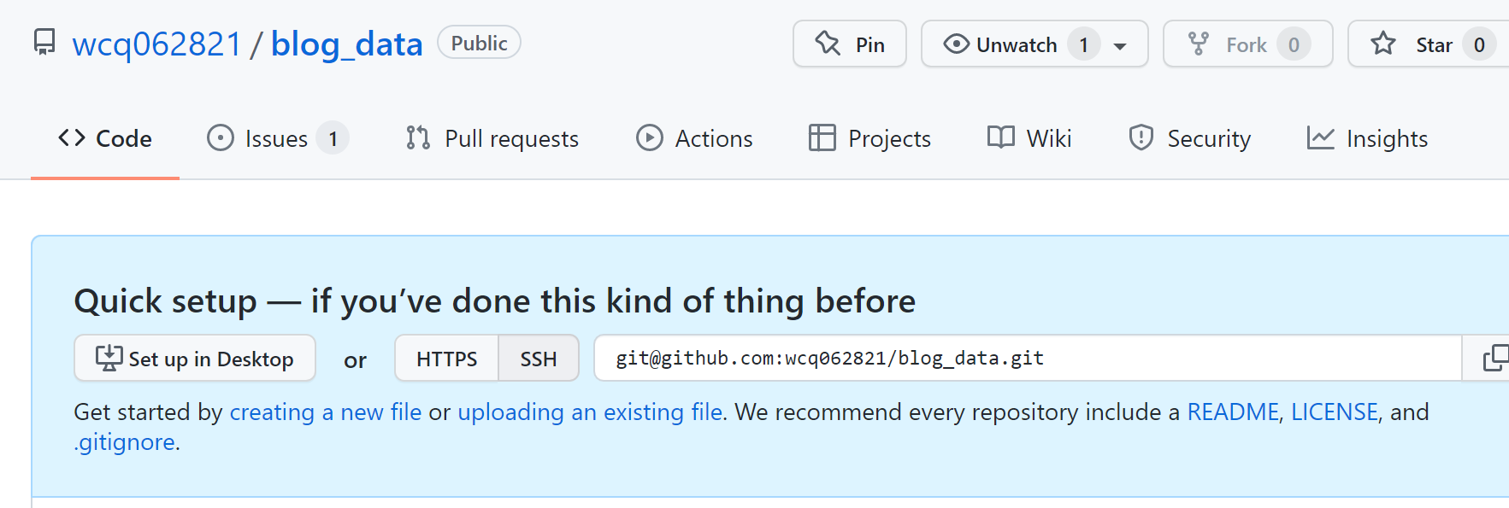Screen dimensions: 1509x508
Task: Select the HTTPS protocol toggle
Action: (446, 359)
